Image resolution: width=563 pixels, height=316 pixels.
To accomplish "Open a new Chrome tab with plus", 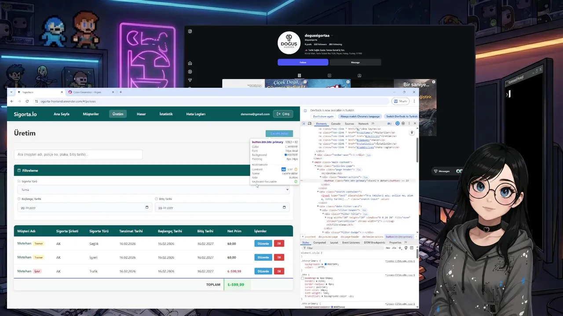I will [121, 92].
